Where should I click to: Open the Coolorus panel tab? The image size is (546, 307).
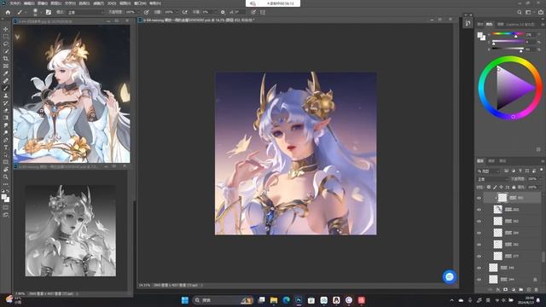(520, 25)
